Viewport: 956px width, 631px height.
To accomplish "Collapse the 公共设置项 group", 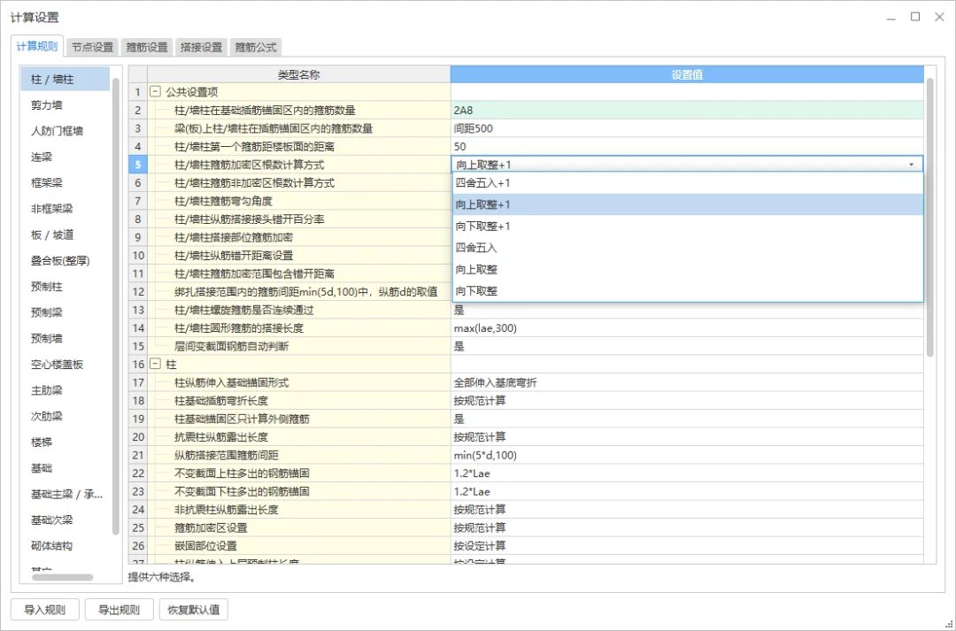I will [155, 92].
